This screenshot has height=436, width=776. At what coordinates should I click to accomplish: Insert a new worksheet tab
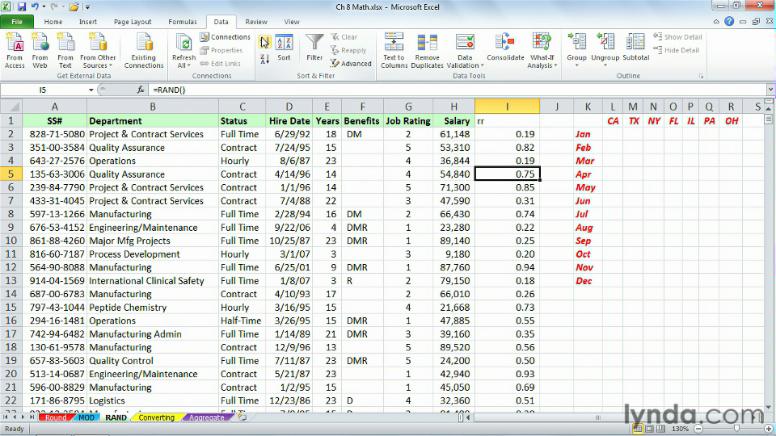[x=242, y=417]
